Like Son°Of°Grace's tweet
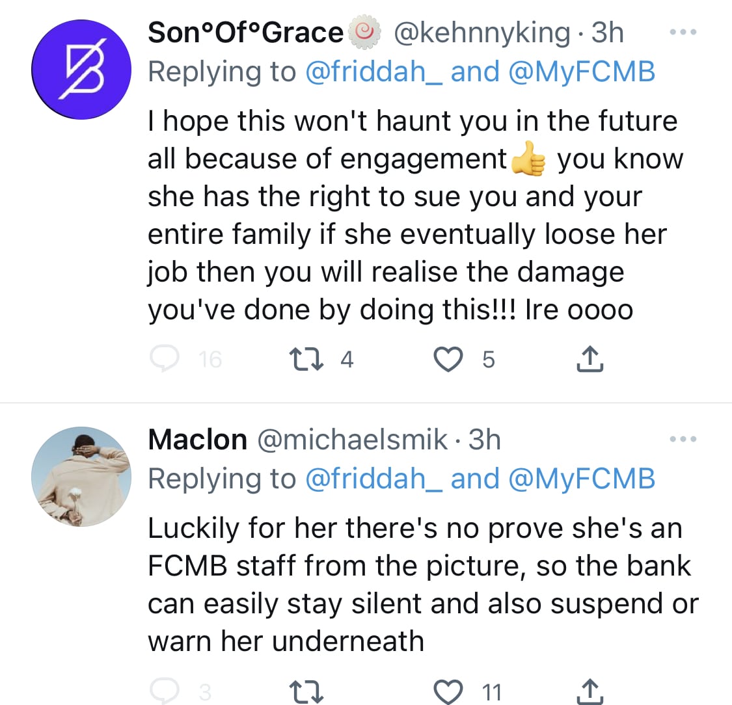Viewport: 732px width, 705px height. click(448, 359)
